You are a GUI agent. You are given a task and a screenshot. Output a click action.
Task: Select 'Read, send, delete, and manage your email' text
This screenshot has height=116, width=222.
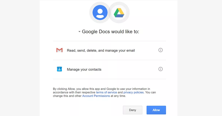(x=101, y=50)
